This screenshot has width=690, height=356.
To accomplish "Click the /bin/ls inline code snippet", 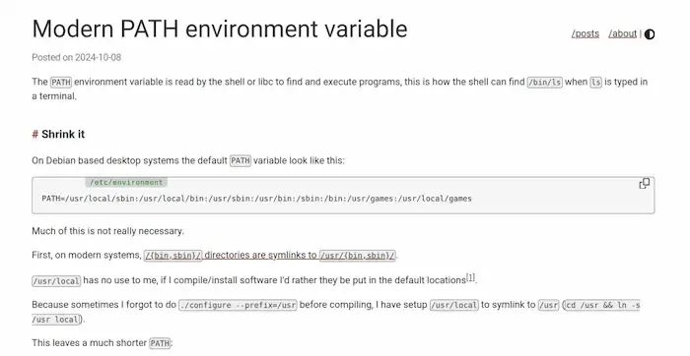I will pos(545,82).
